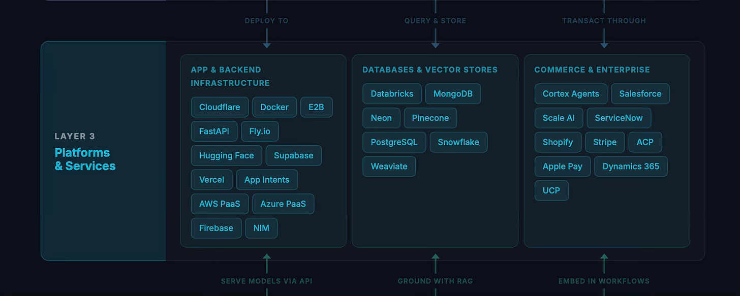Click the NIM chip
The height and width of the screenshot is (296, 740).
(261, 228)
